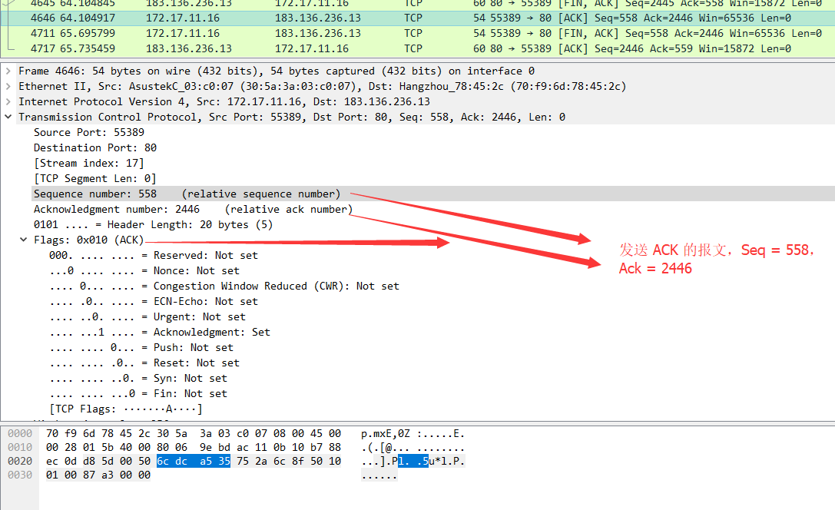Click the Header Length: 20 bytes line

(152, 224)
